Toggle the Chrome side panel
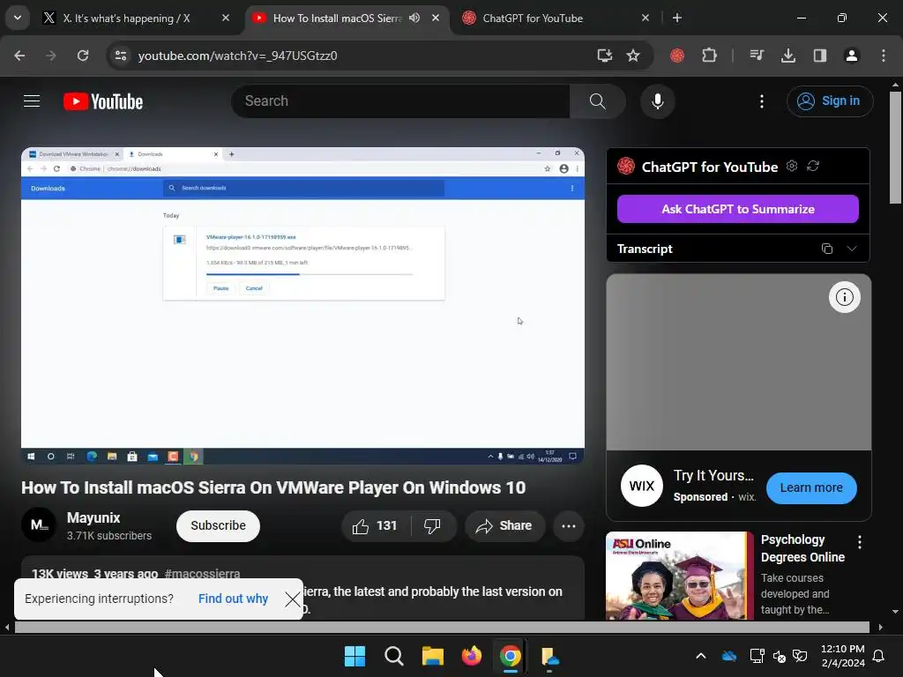This screenshot has width=903, height=677. (x=819, y=56)
